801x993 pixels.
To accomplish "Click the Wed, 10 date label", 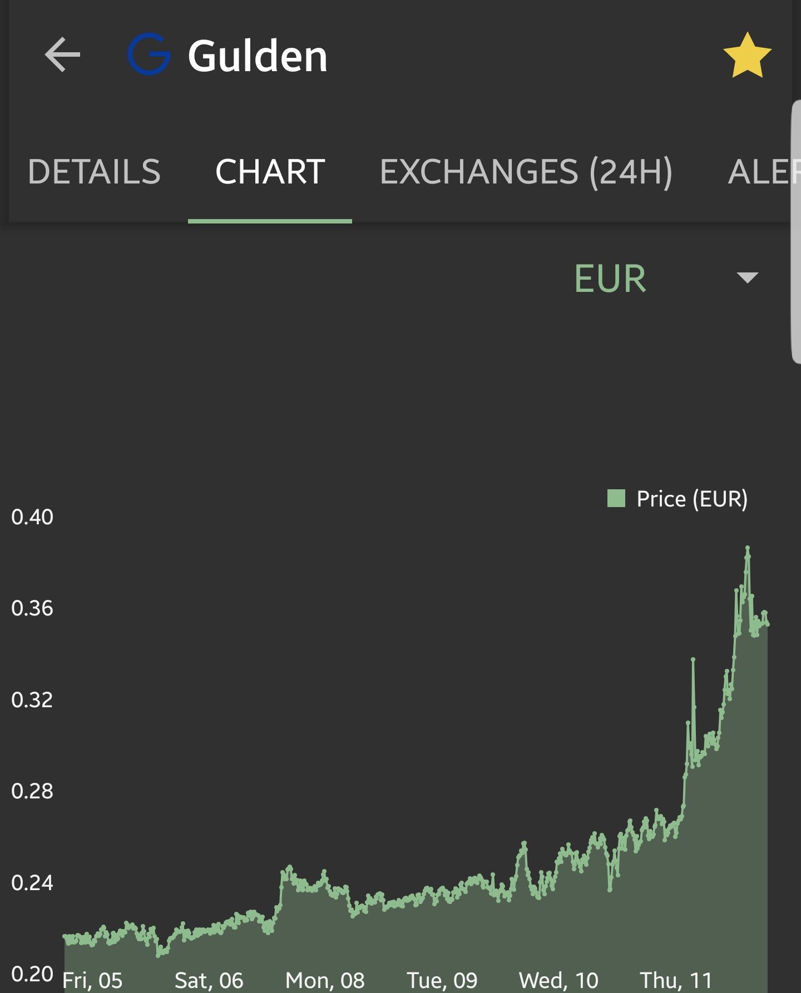I will coord(558,980).
